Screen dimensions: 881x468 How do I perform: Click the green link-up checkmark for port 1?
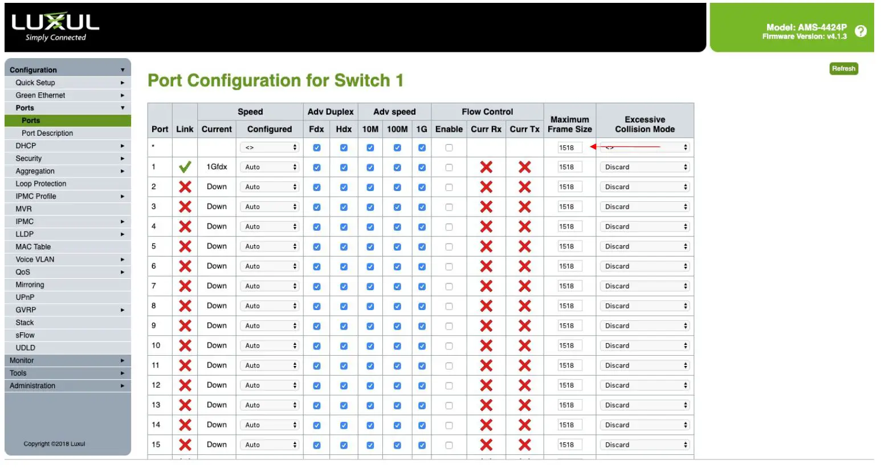click(x=185, y=167)
